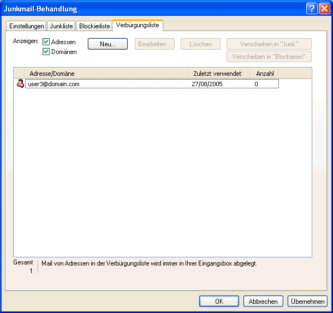Click the Neu... button

108,44
